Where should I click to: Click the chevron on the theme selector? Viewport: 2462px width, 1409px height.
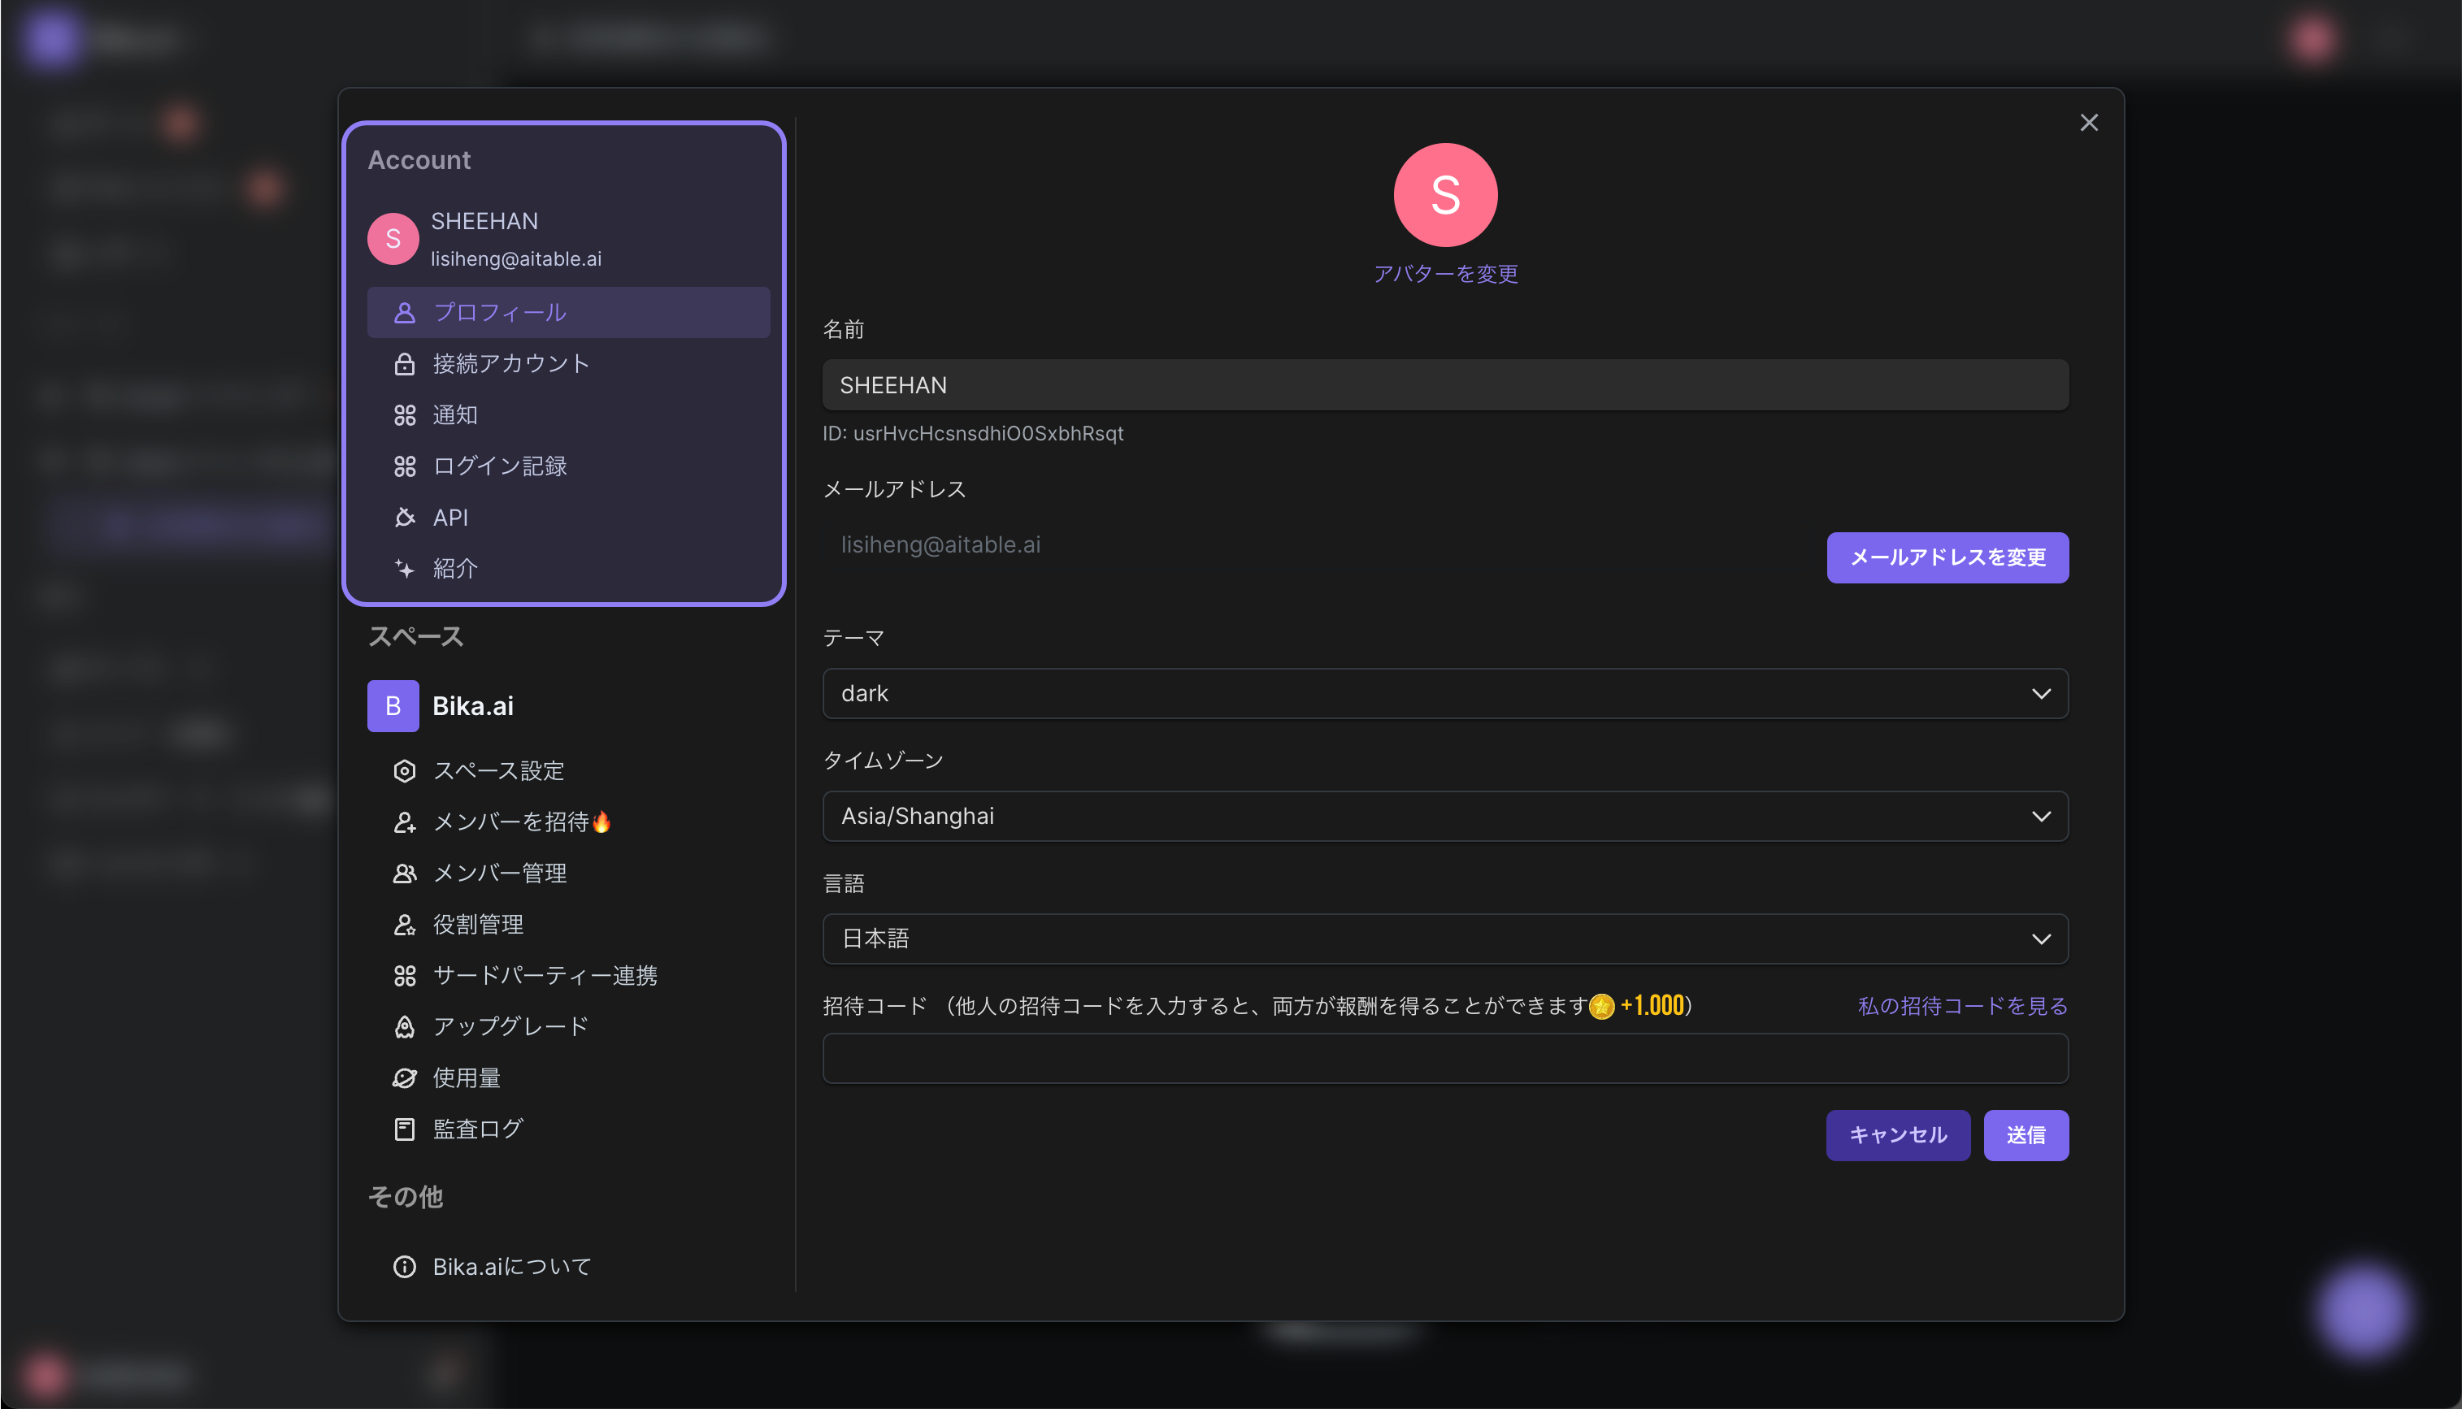(x=2041, y=694)
